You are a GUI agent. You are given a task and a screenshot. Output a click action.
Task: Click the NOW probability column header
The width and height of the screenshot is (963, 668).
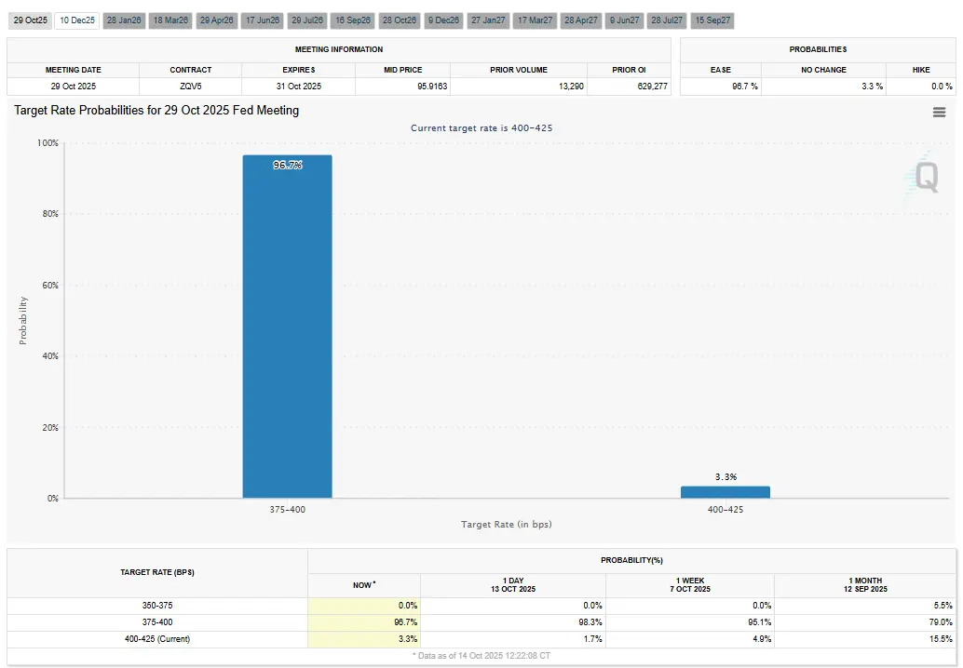tap(363, 585)
